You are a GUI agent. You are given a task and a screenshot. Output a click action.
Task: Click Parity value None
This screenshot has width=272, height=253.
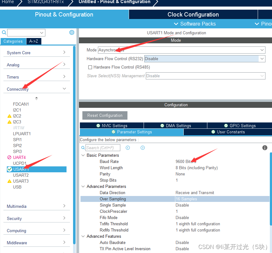(x=180, y=174)
